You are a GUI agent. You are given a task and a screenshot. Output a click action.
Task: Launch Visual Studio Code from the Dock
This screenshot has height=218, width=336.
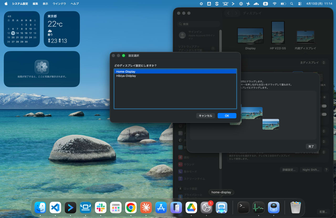55,208
